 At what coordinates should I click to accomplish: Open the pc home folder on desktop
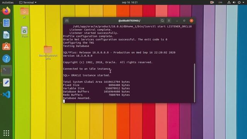tap(24, 13)
